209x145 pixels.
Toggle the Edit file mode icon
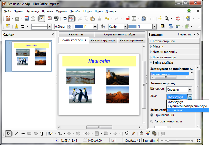click(42, 18)
